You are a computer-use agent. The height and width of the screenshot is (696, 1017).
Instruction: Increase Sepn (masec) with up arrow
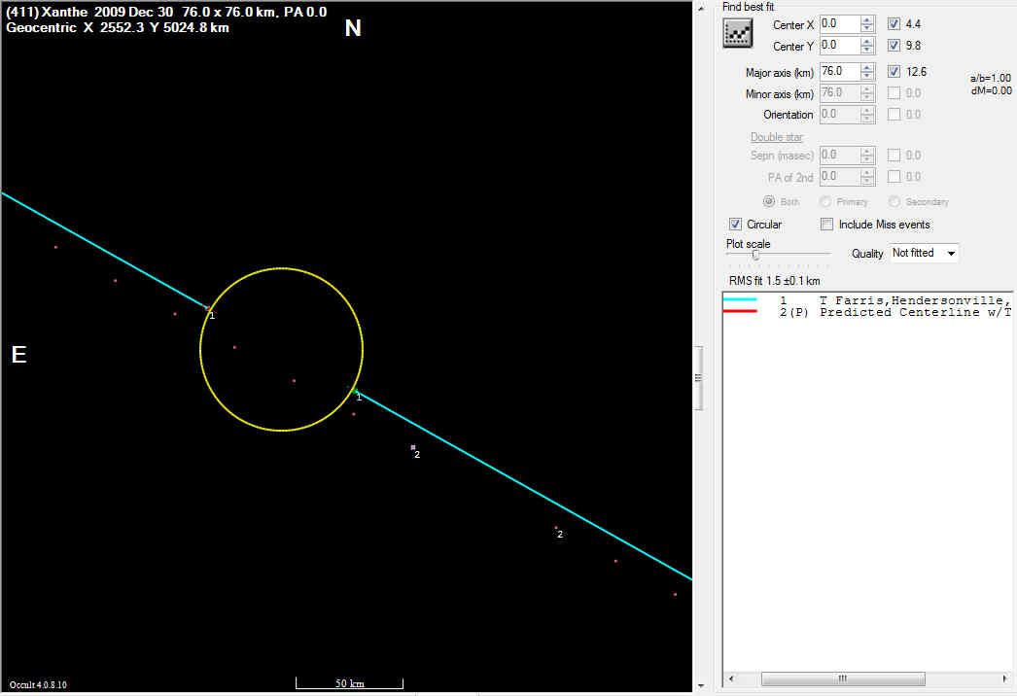pyautogui.click(x=867, y=151)
